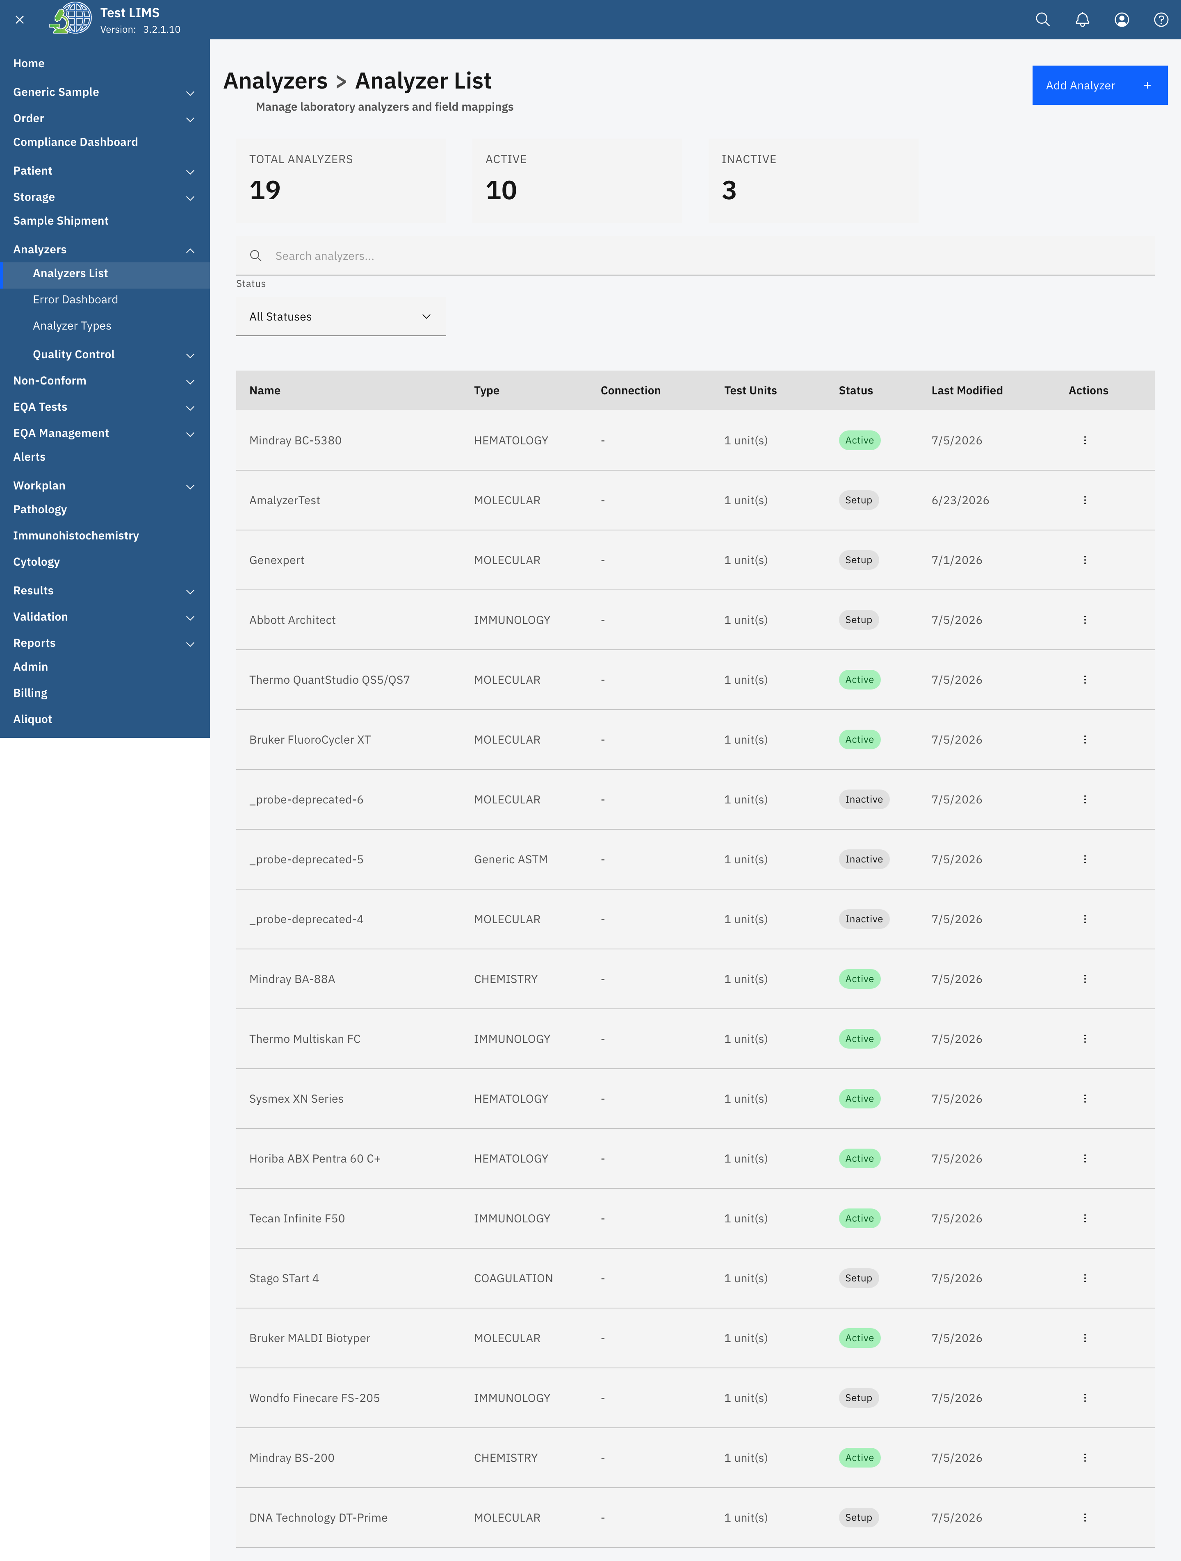The image size is (1181, 1561).
Task: Click the Inactive badge for _probe-deprecated-5
Action: point(864,860)
